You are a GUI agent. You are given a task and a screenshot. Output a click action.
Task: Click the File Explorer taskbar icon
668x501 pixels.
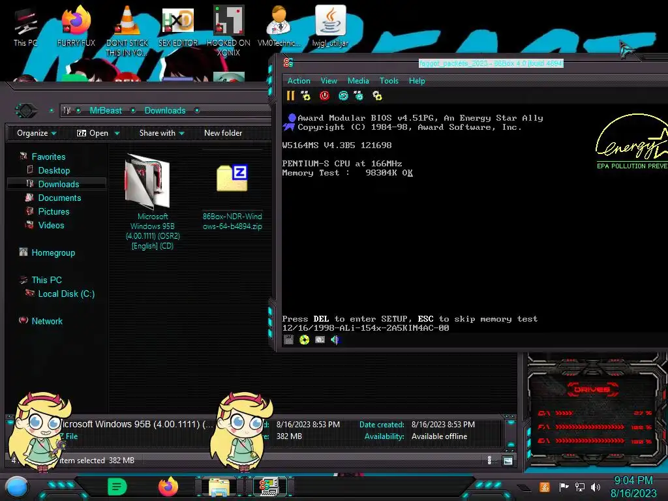[x=219, y=487]
